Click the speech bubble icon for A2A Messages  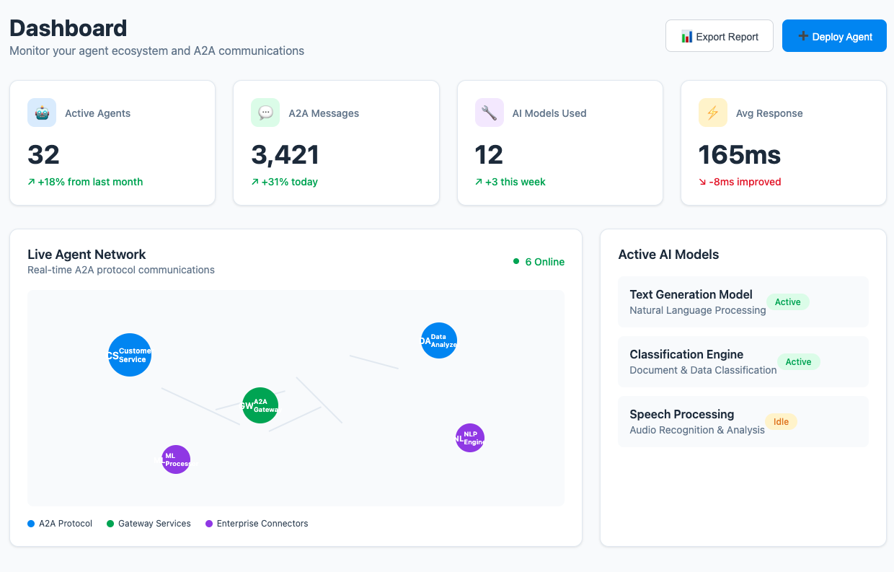pyautogui.click(x=265, y=113)
